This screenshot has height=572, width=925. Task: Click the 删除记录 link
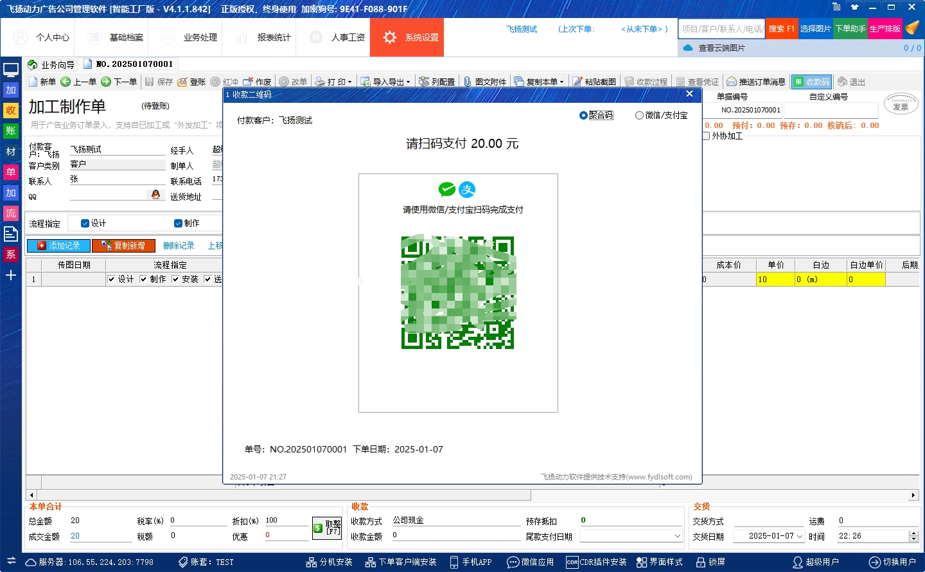[x=179, y=246]
